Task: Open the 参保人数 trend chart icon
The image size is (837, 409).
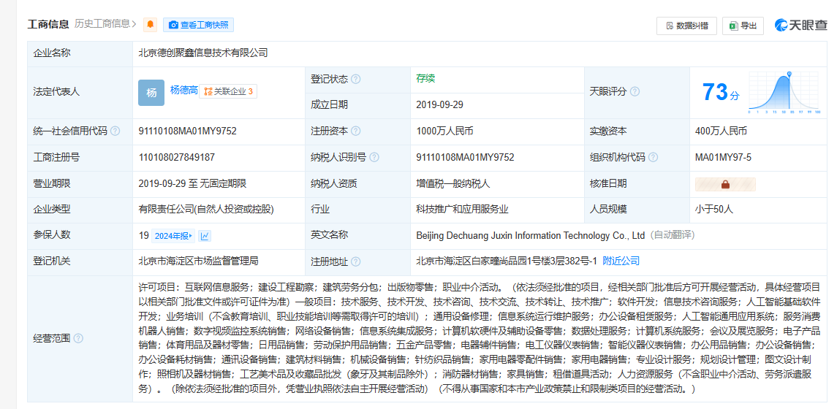Action: point(205,236)
